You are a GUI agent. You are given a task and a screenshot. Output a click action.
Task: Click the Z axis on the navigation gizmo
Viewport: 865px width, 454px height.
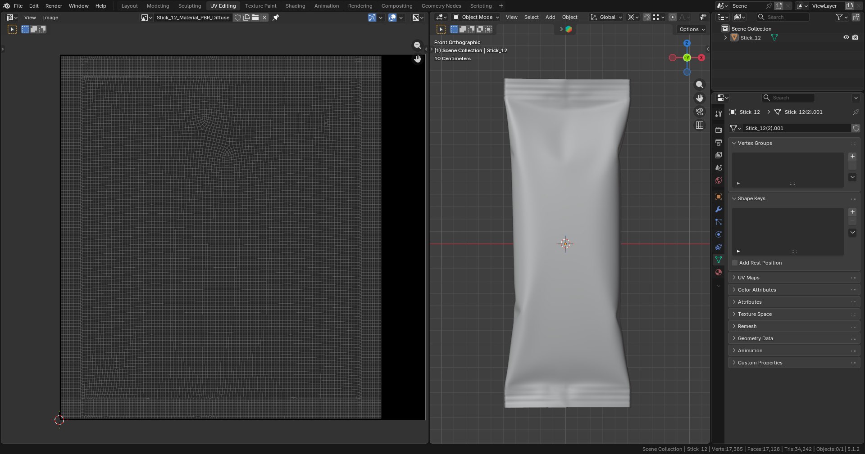click(687, 43)
